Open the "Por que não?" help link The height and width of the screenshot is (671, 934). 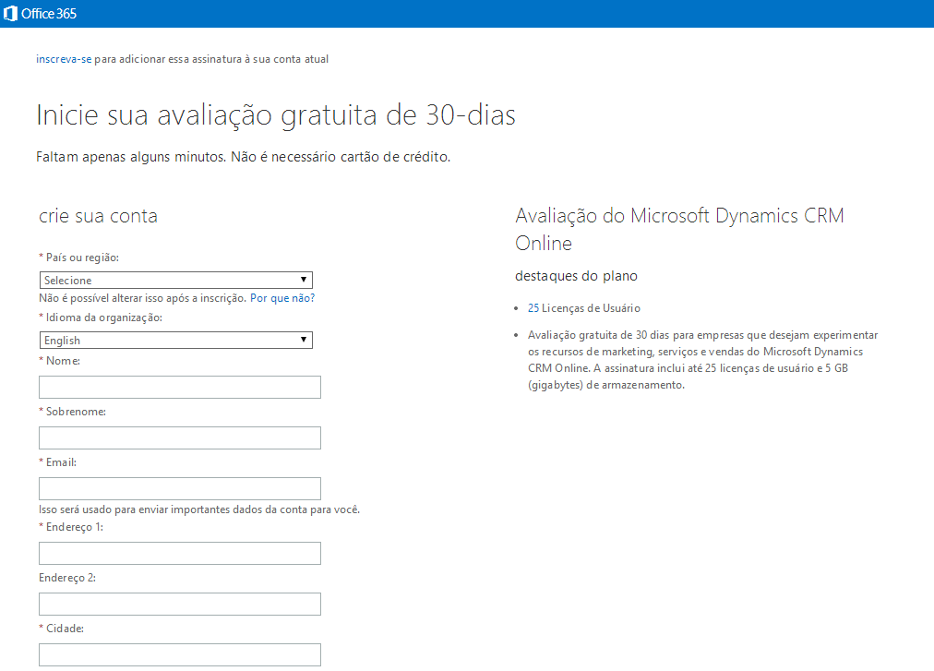281,297
